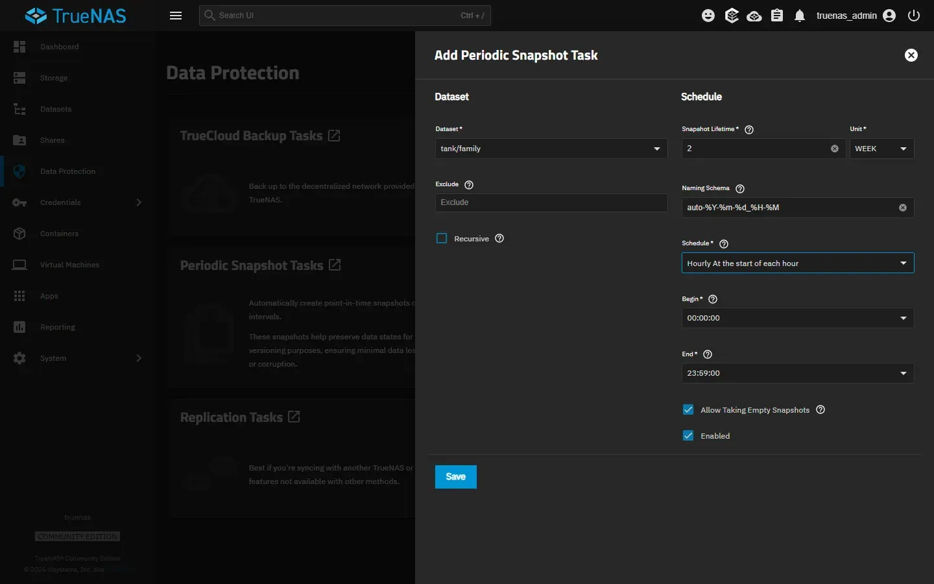
Task: Click the power button icon
Action: coord(914,16)
